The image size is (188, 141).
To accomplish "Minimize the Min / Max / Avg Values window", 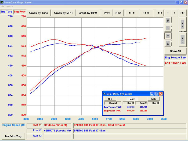I will click(x=152, y=94).
